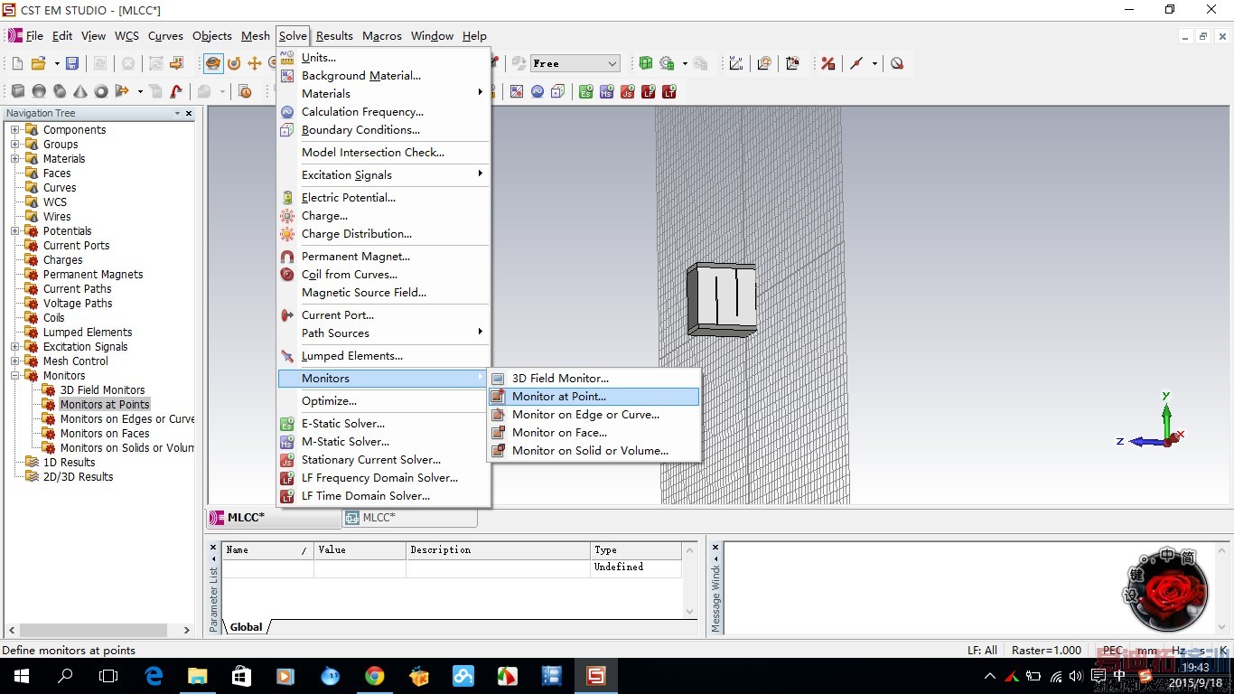Open dropdown arrow beside mesh gear icon
Viewport: 1234px width, 694px height.
[685, 63]
